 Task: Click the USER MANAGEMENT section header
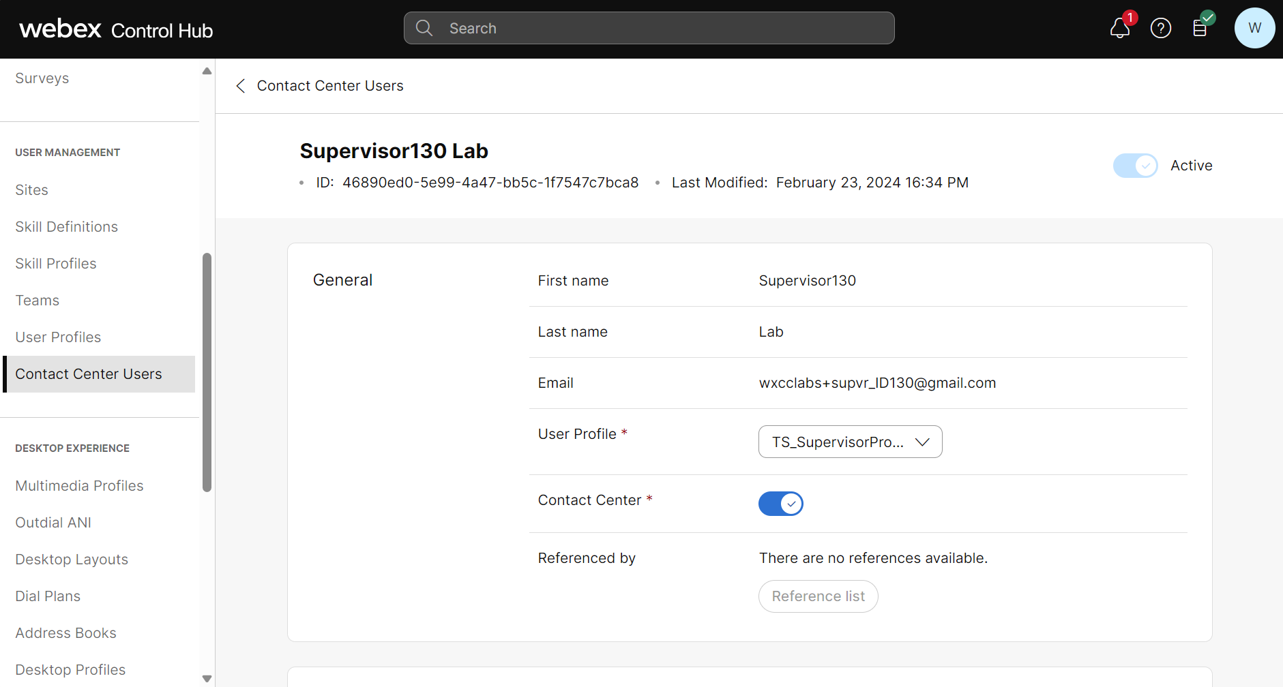(x=68, y=153)
